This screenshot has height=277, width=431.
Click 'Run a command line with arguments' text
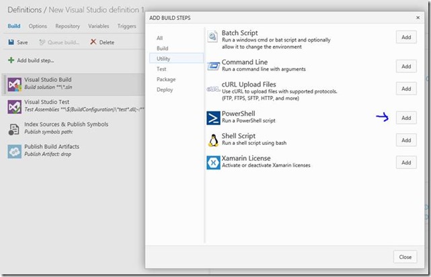(x=264, y=69)
